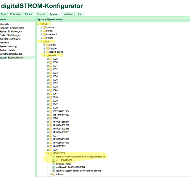Open Passwort menu entry
The width and height of the screenshot is (190, 177).
[x=4, y=43]
